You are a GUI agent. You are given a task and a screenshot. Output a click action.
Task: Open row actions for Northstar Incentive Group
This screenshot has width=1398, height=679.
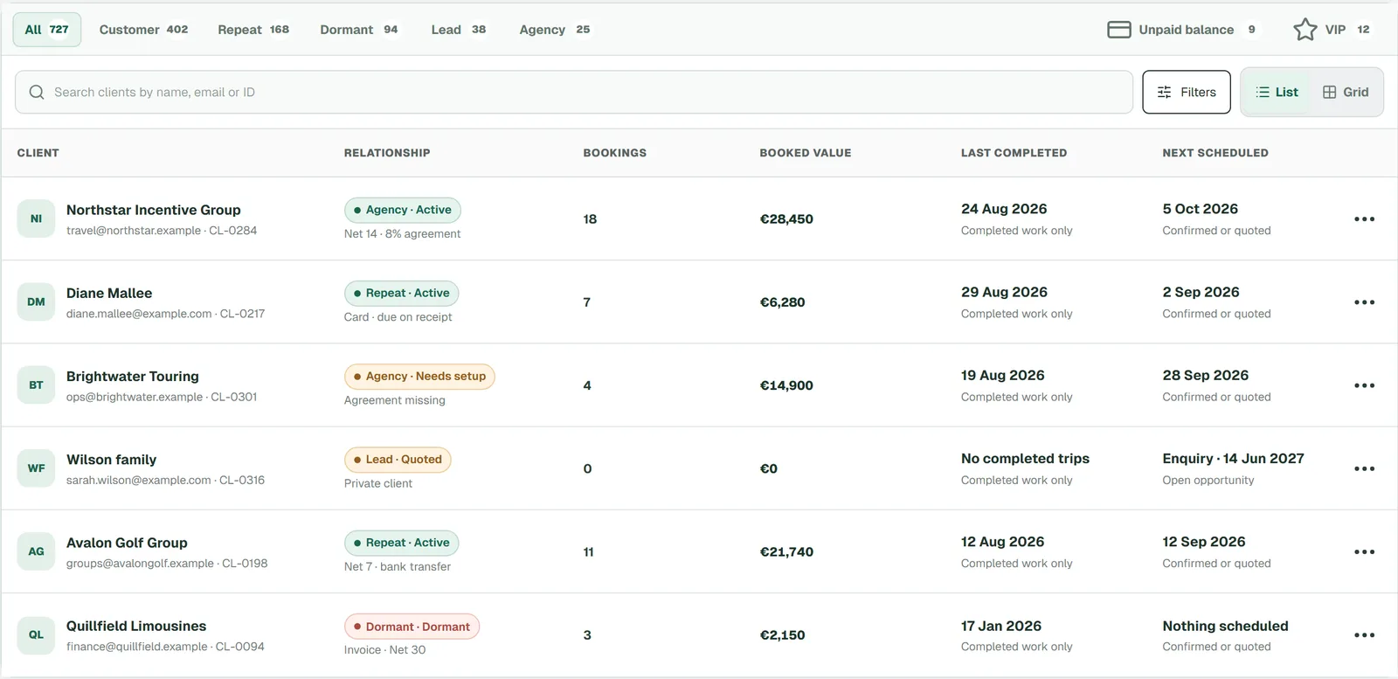(x=1364, y=219)
